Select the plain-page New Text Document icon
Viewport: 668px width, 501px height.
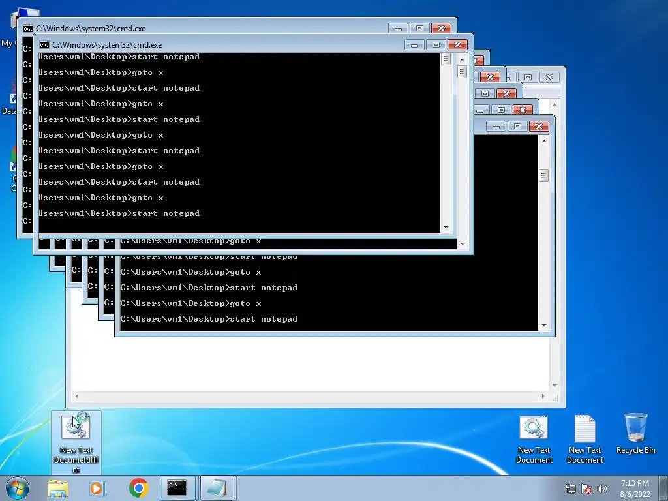[x=585, y=439]
